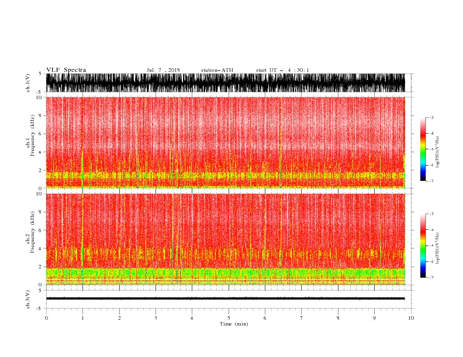This screenshot has width=463, height=357.
Task: Click the ch.1 color bar "log(PSD)(V²/Hz)" label
Action: tap(438, 152)
